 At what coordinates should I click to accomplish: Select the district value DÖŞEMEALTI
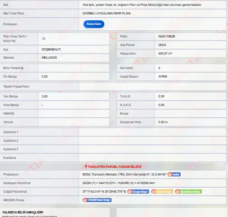51,50
